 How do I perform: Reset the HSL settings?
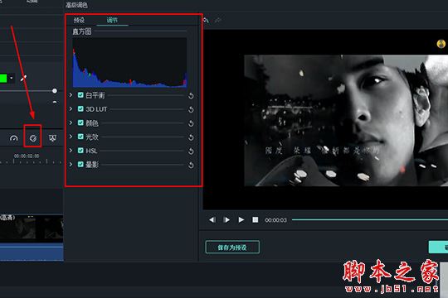tap(191, 151)
